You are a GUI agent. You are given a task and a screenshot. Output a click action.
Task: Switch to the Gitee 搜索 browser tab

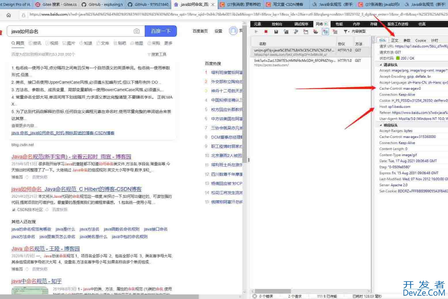tap(56, 5)
